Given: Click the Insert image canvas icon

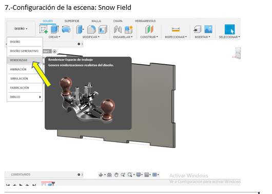Looking at the screenshot, I should (x=208, y=29).
